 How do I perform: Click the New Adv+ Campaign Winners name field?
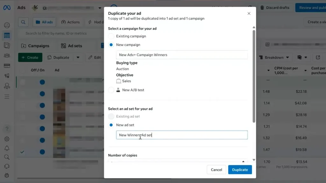(x=182, y=55)
